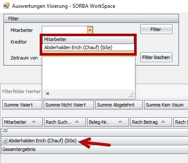Click the Summe Nicht Visiert field
This screenshot has width=188, height=163.
tap(69, 105)
